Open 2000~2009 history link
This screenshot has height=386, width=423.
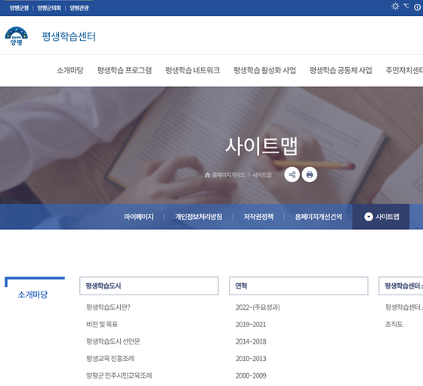251,375
